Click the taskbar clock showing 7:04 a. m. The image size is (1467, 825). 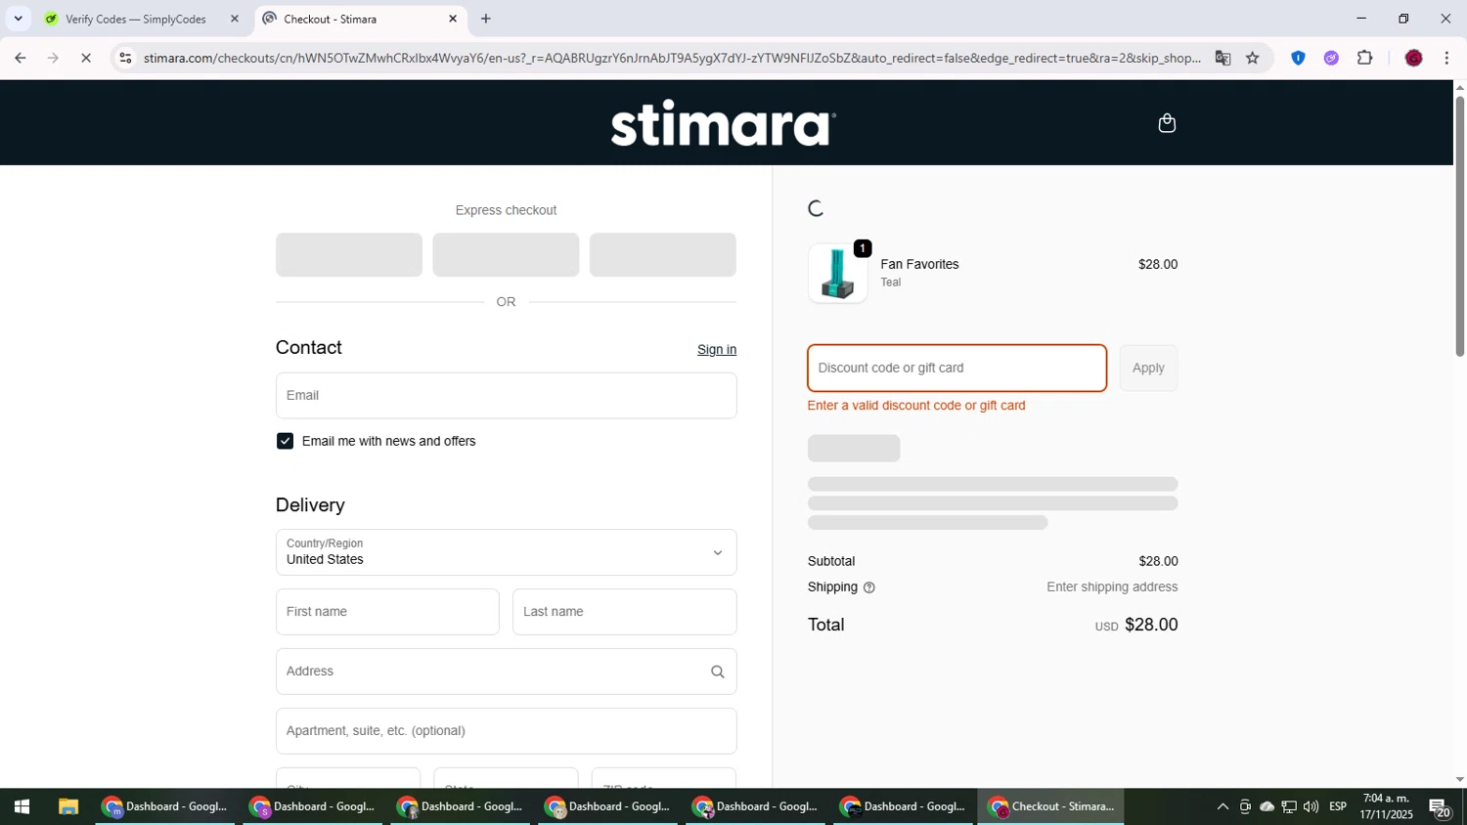coord(1386,806)
